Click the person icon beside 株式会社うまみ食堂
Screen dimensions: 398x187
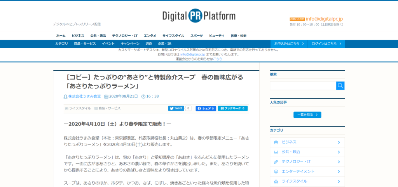(66, 96)
